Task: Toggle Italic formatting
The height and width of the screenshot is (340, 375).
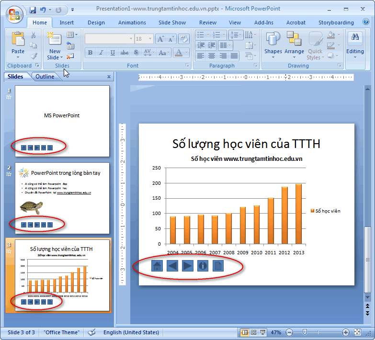Action: tap(101, 53)
